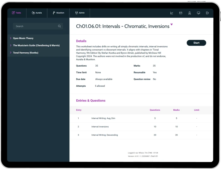Expand the Tonal Harmony (Kostka) folder
The width and height of the screenshot is (221, 169).
pos(26,53)
